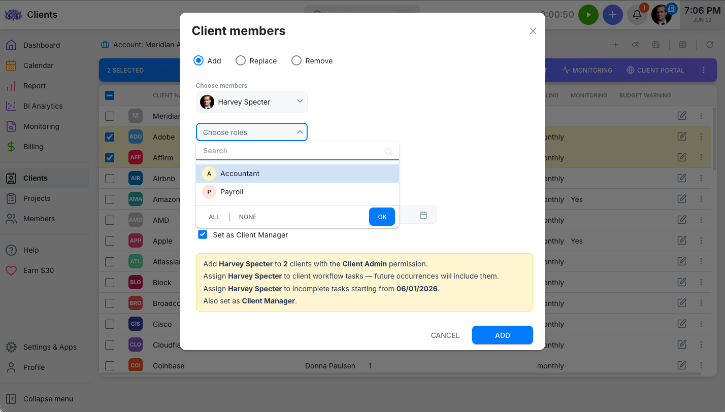Viewport: 725px width, 412px height.
Task: Uncheck the Affirm row checkbox
Action: (x=110, y=158)
